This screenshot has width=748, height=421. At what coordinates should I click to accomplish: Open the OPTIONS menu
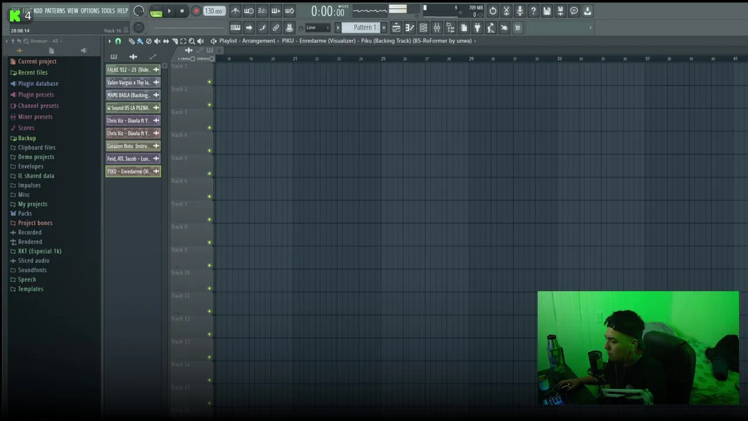[x=90, y=11]
